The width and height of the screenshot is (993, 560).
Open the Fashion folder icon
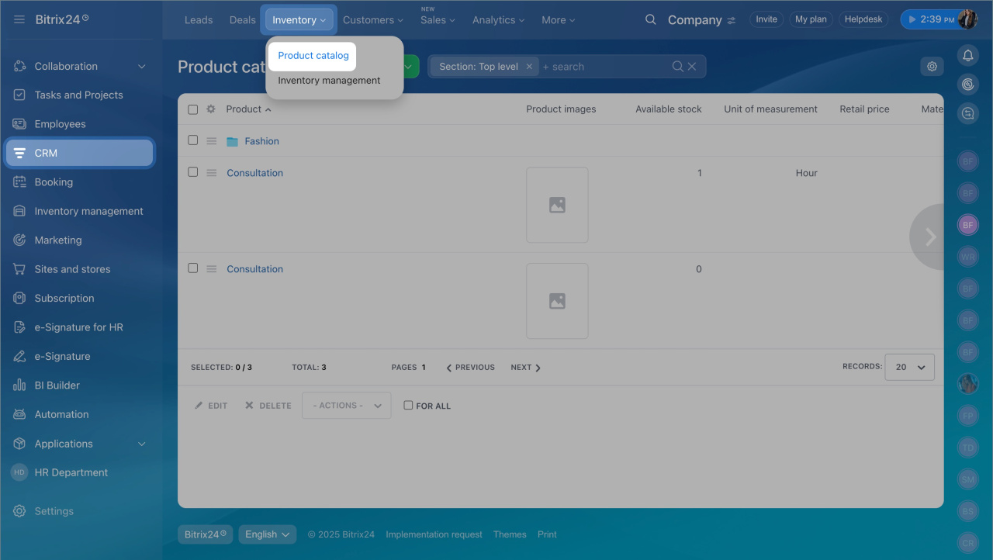coord(232,142)
